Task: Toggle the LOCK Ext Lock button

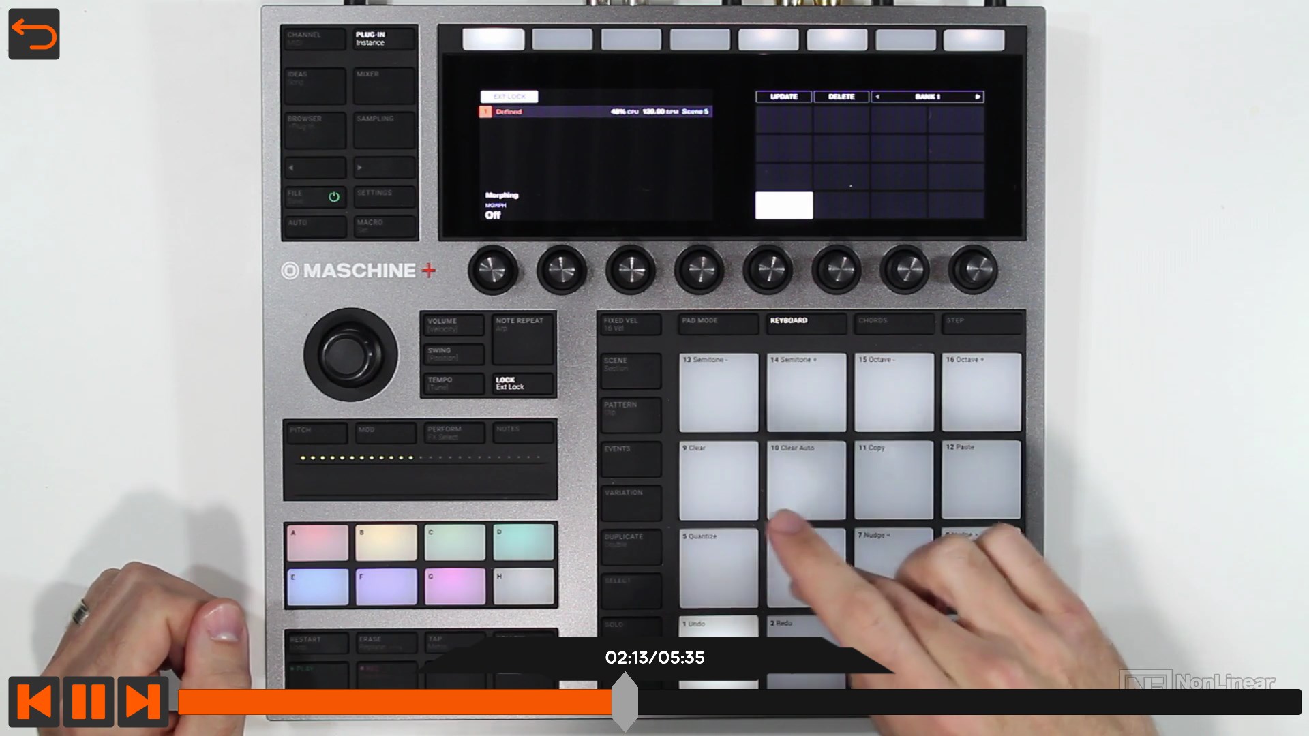Action: (x=522, y=384)
